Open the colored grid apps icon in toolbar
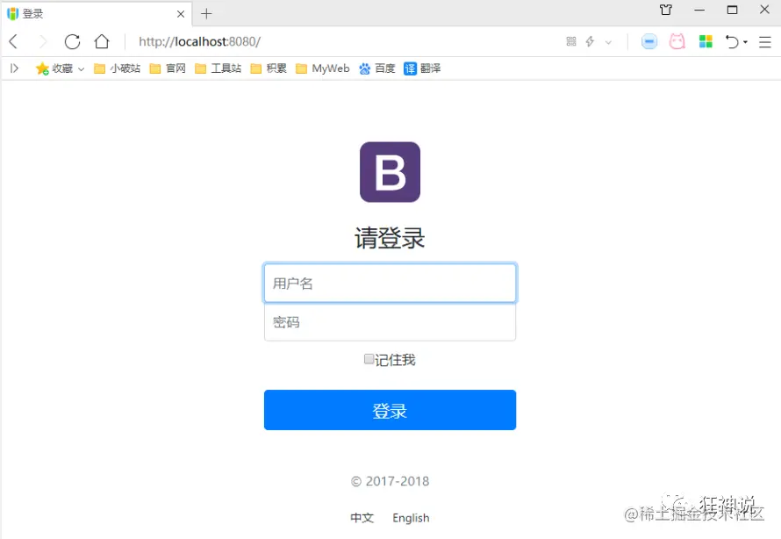 tap(706, 41)
